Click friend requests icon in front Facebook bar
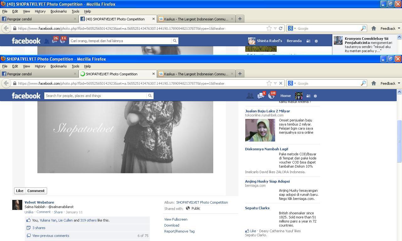Image resolution: width=402 pixels, height=241 pixels. pos(250,96)
